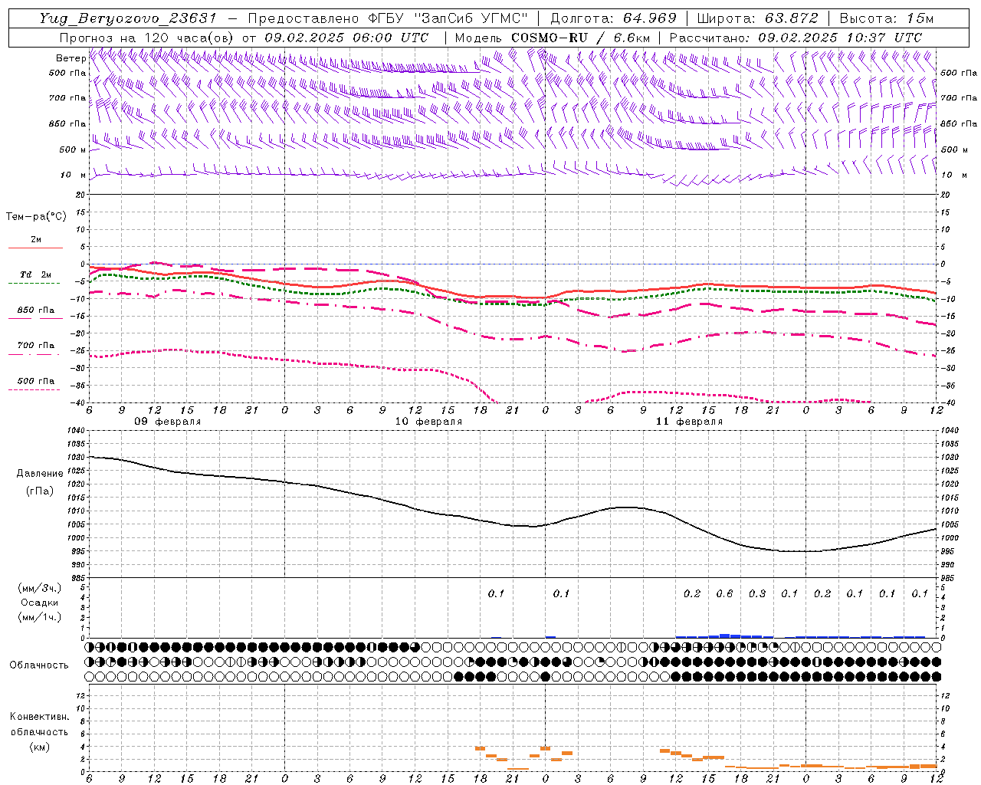Screen dimensions: 981x785
Task: Click the Тем-ра(°C) axis label
Action: [x=36, y=217]
